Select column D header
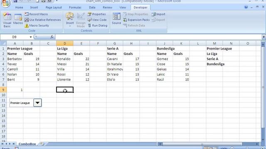This screenshot has width=266, height=149. (x=65, y=43)
